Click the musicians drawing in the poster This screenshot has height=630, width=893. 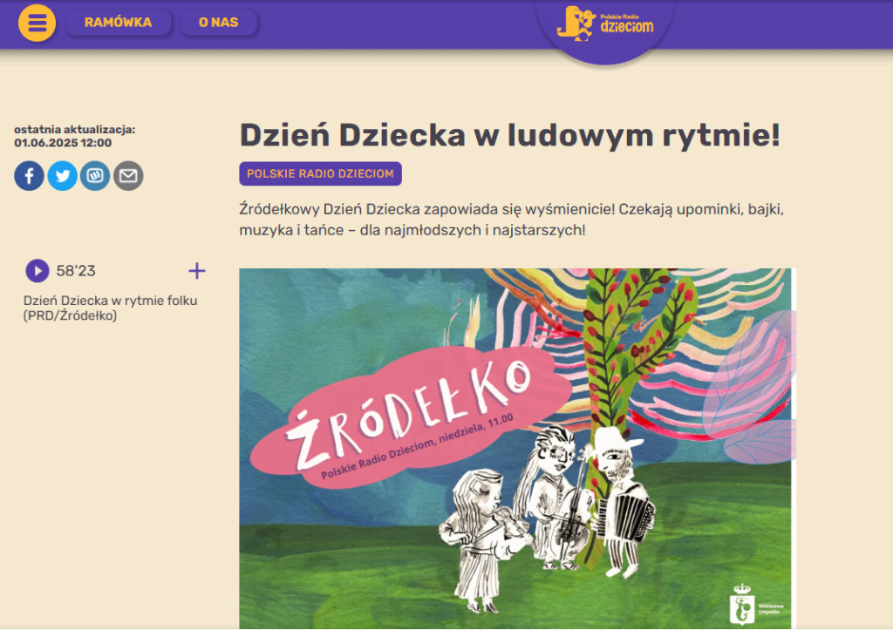click(547, 518)
